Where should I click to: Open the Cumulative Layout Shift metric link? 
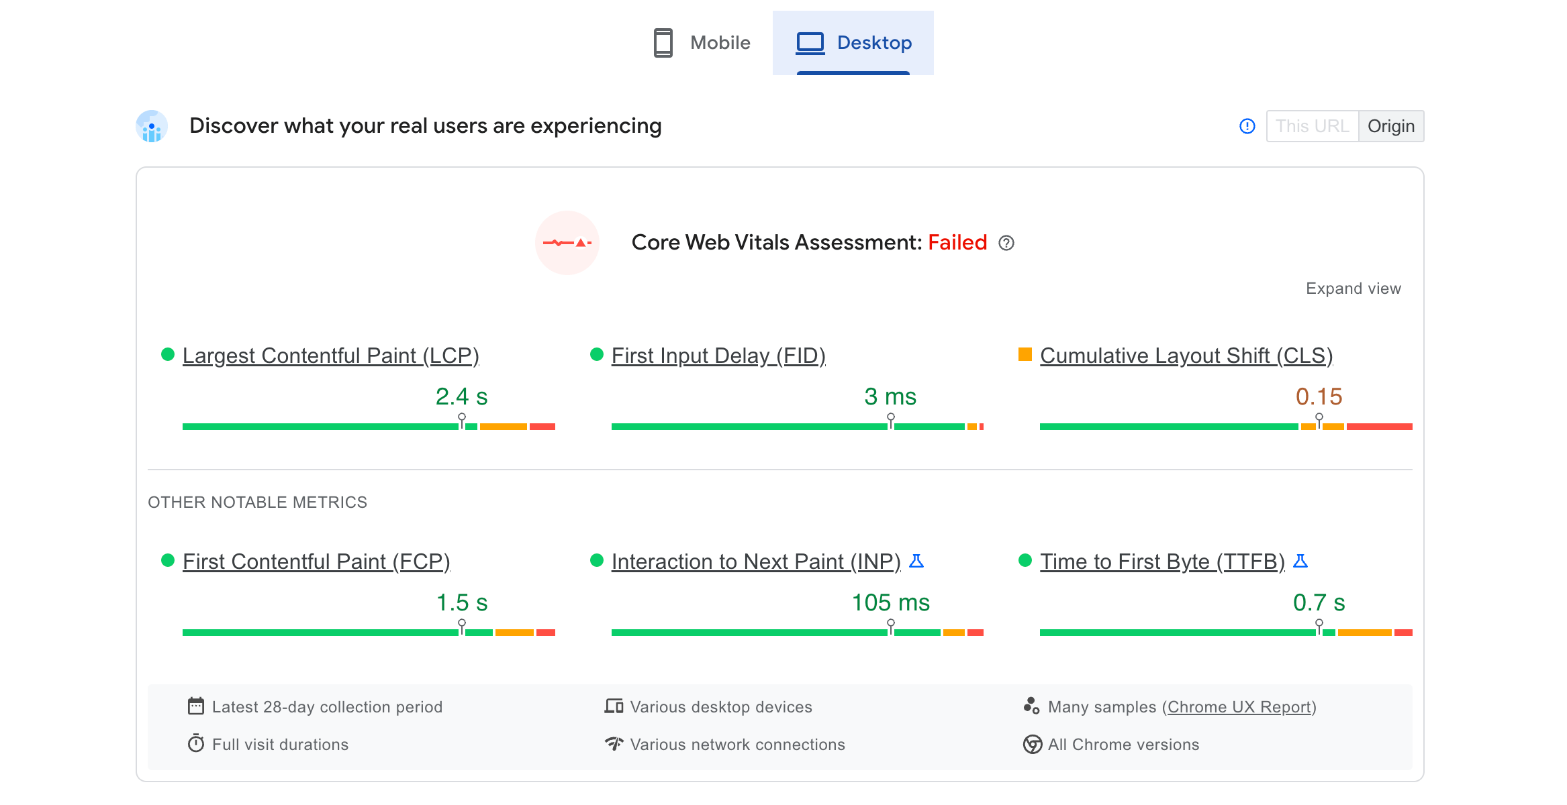click(1186, 355)
